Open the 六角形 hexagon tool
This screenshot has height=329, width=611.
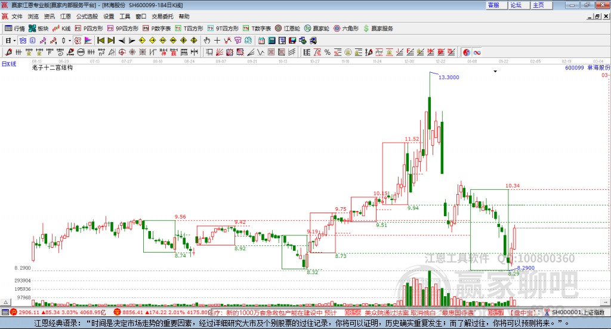pos(346,29)
